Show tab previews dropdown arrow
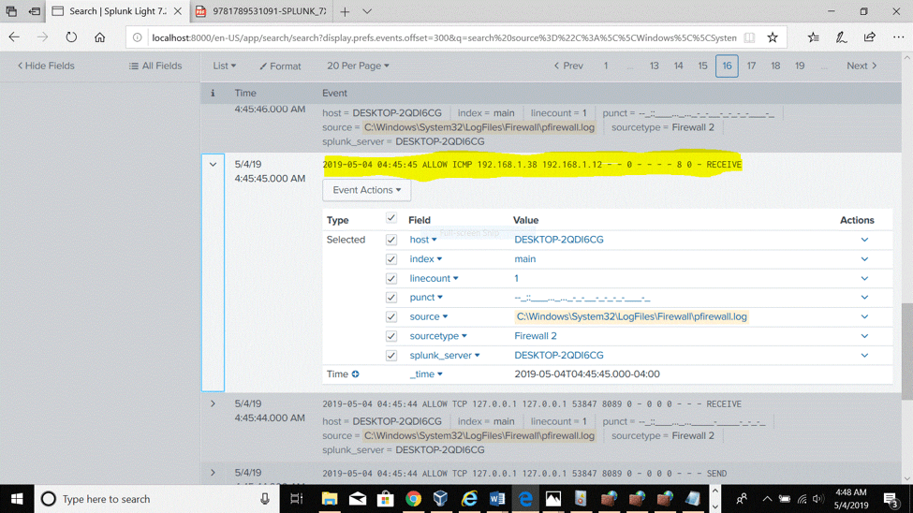The image size is (913, 513). pos(367,11)
